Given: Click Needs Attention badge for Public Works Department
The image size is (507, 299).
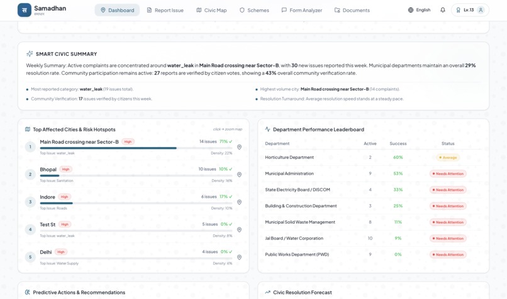Looking at the screenshot, I should [x=448, y=254].
